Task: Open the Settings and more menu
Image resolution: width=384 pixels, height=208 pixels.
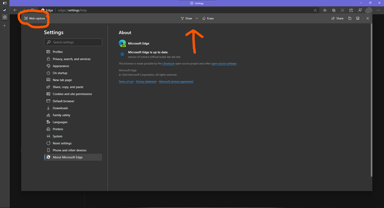Action: (x=378, y=10)
